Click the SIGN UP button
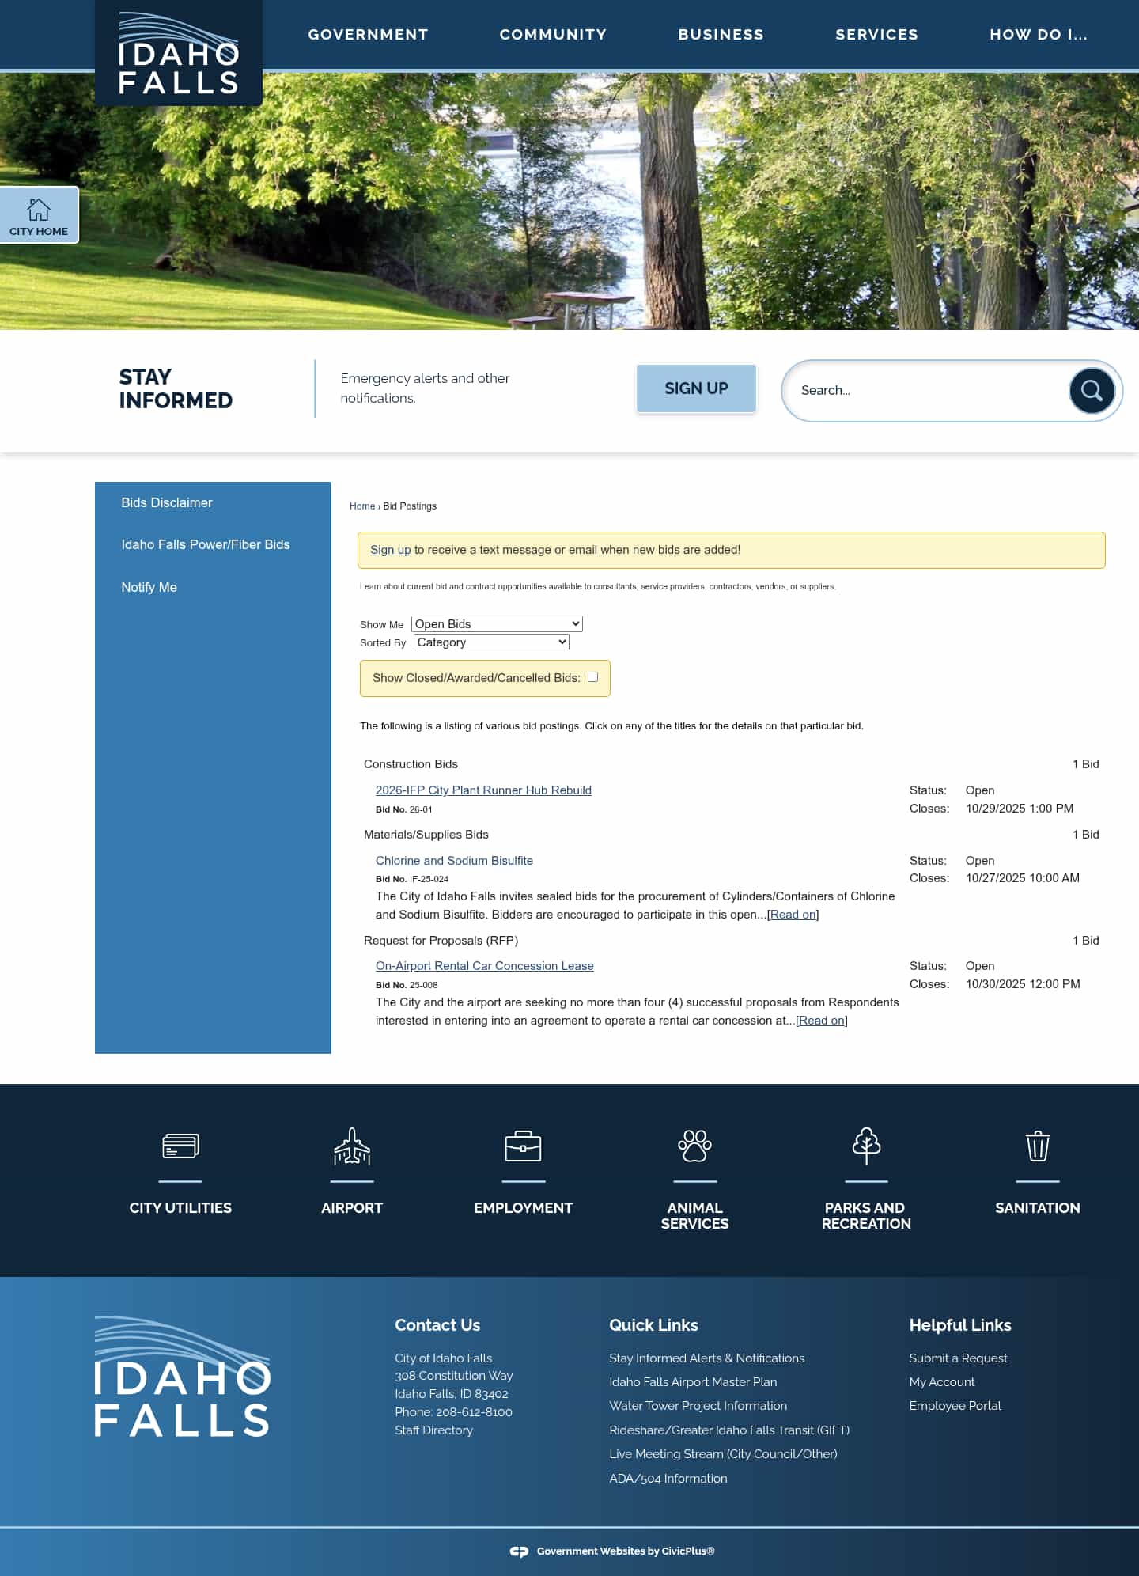This screenshot has width=1139, height=1576. 696,388
